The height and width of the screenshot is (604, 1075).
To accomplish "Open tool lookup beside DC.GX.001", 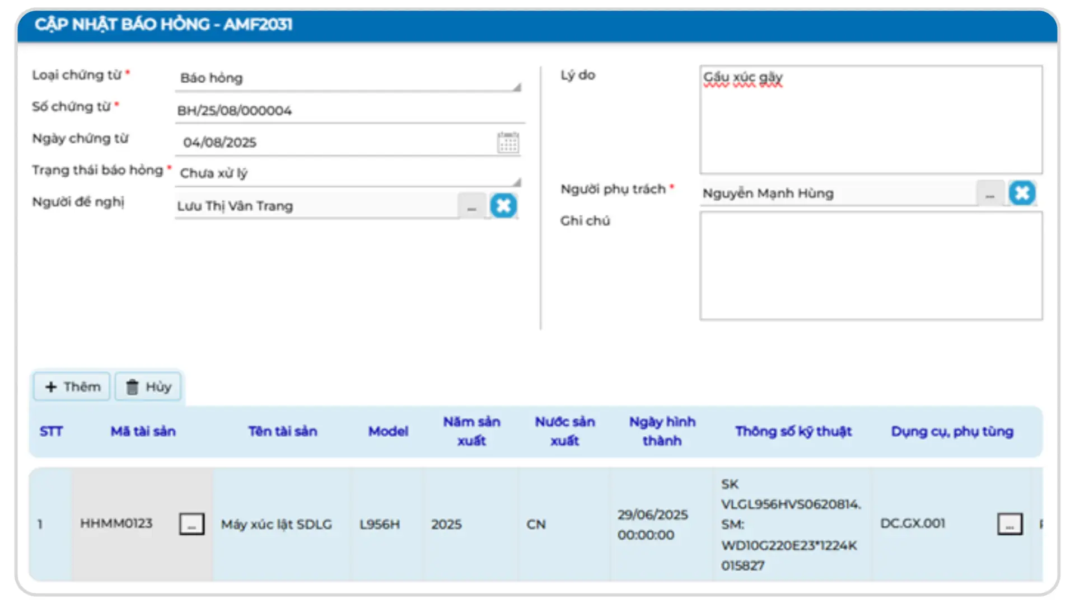I will 1009,525.
